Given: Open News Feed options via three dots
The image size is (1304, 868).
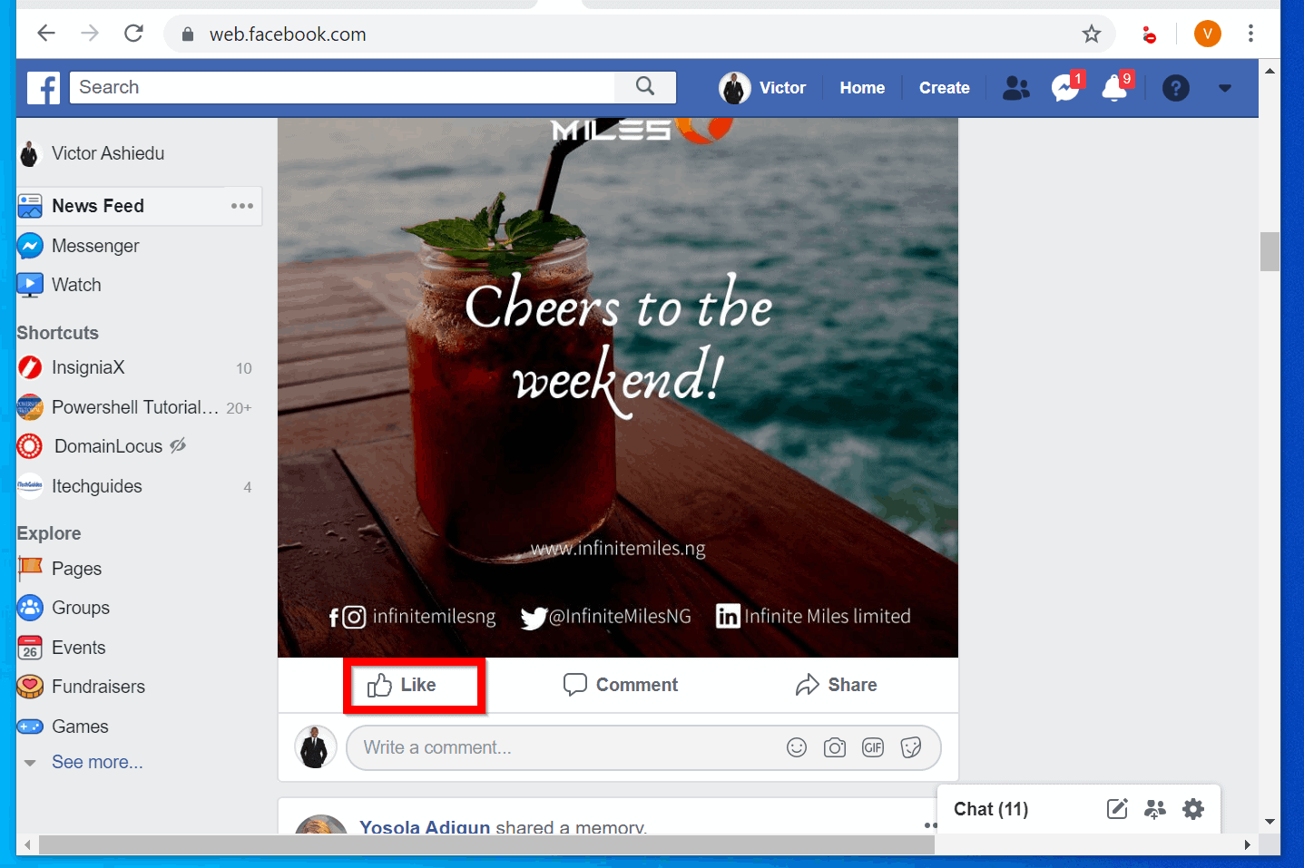Looking at the screenshot, I should [241, 206].
